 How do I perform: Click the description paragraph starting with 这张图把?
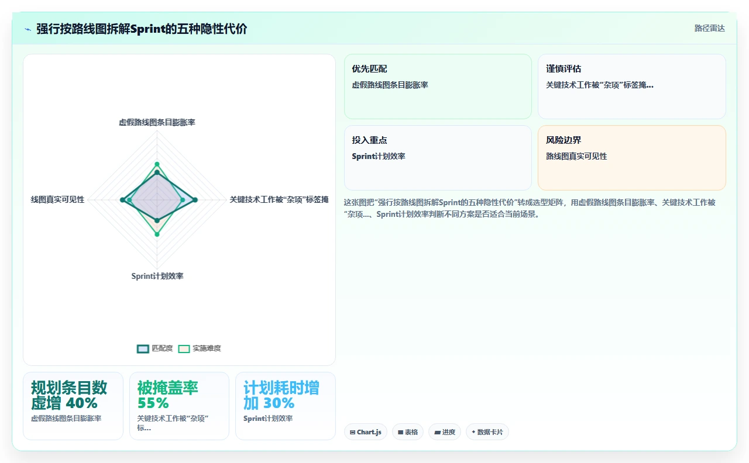pos(530,208)
